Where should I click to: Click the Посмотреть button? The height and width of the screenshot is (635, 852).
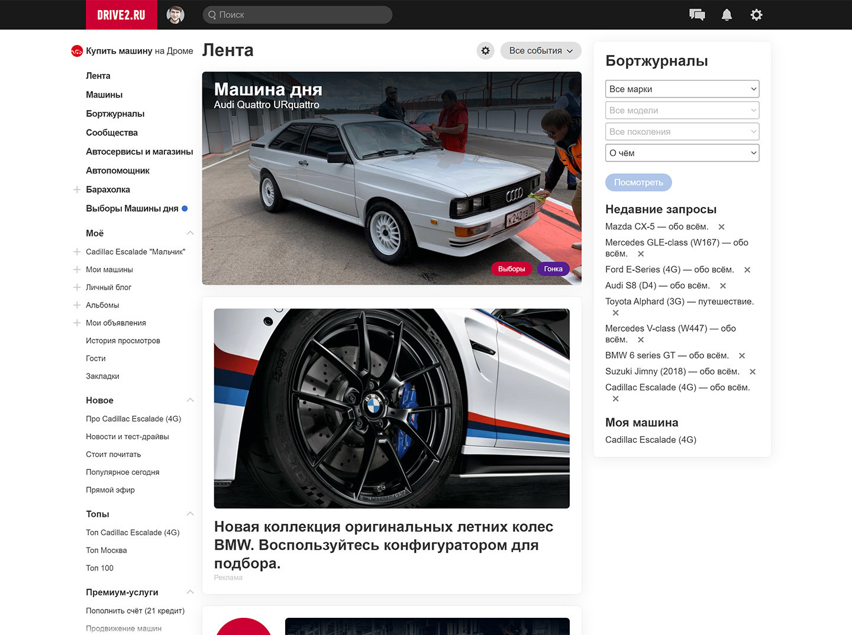tap(638, 183)
